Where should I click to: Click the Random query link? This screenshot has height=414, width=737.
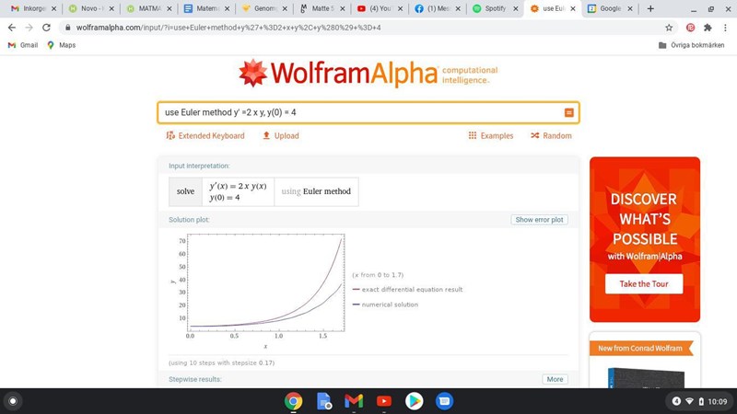[x=551, y=136]
